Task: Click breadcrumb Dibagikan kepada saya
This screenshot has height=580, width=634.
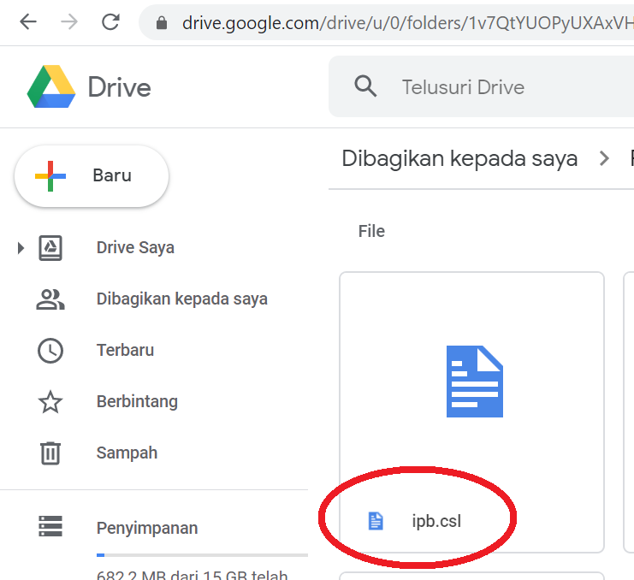Action: [459, 158]
